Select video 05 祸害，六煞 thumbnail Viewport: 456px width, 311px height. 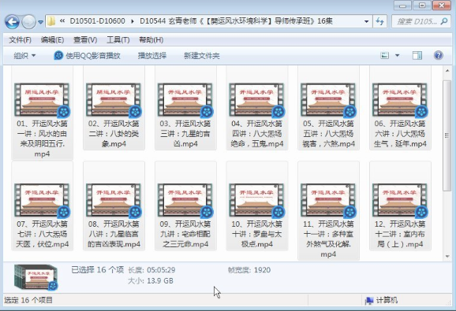click(x=328, y=100)
